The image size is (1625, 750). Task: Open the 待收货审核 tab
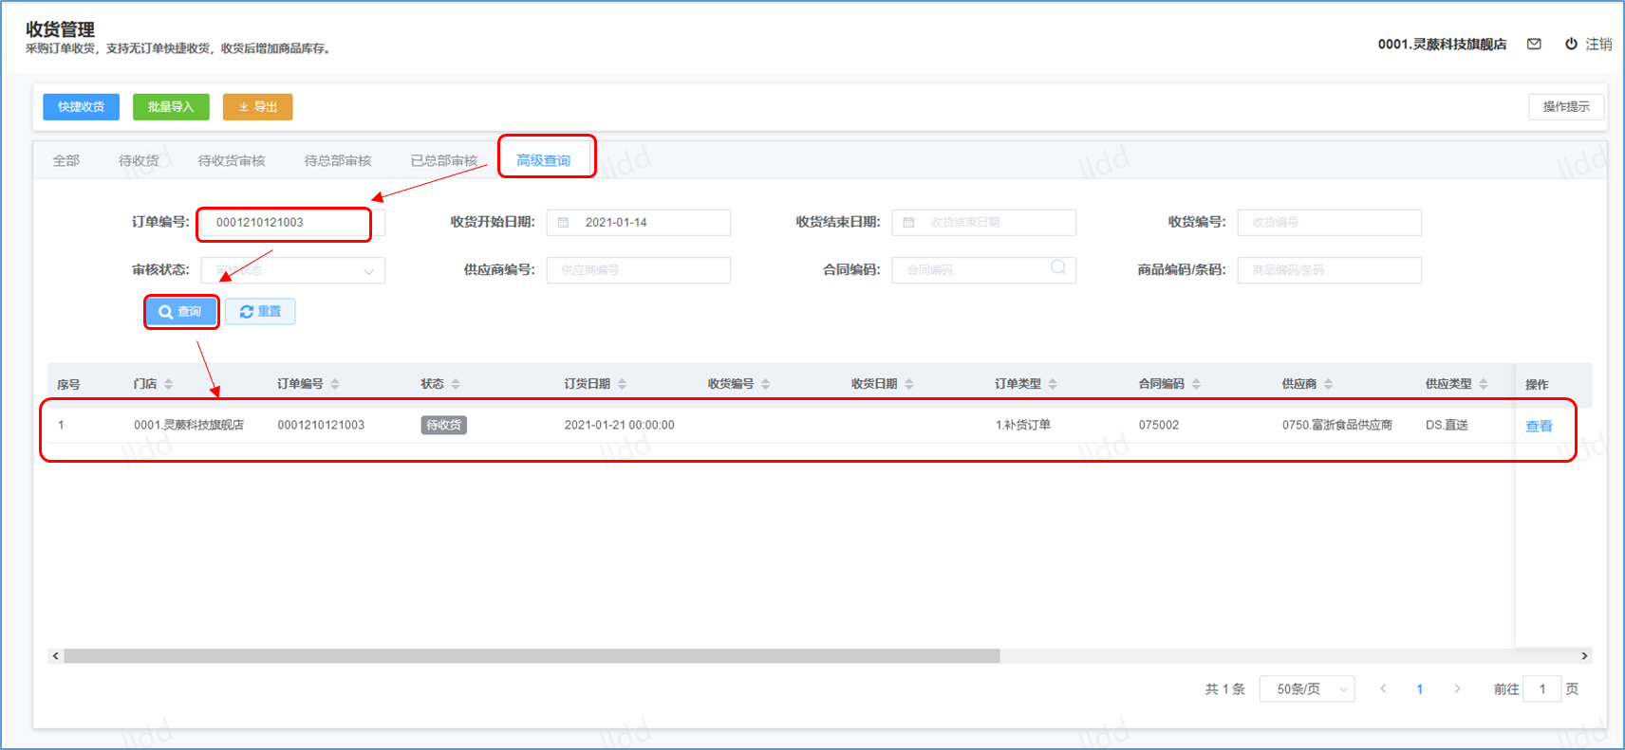coord(232,160)
